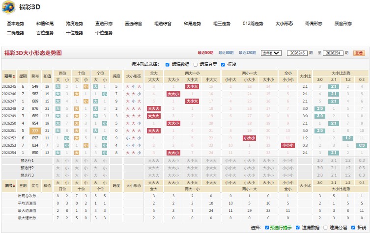Click the 福彩3D logo icon
Viewport: 370px width, 233px height.
tap(9, 7)
